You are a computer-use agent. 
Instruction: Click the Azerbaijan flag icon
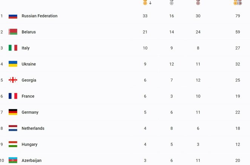click(x=13, y=160)
